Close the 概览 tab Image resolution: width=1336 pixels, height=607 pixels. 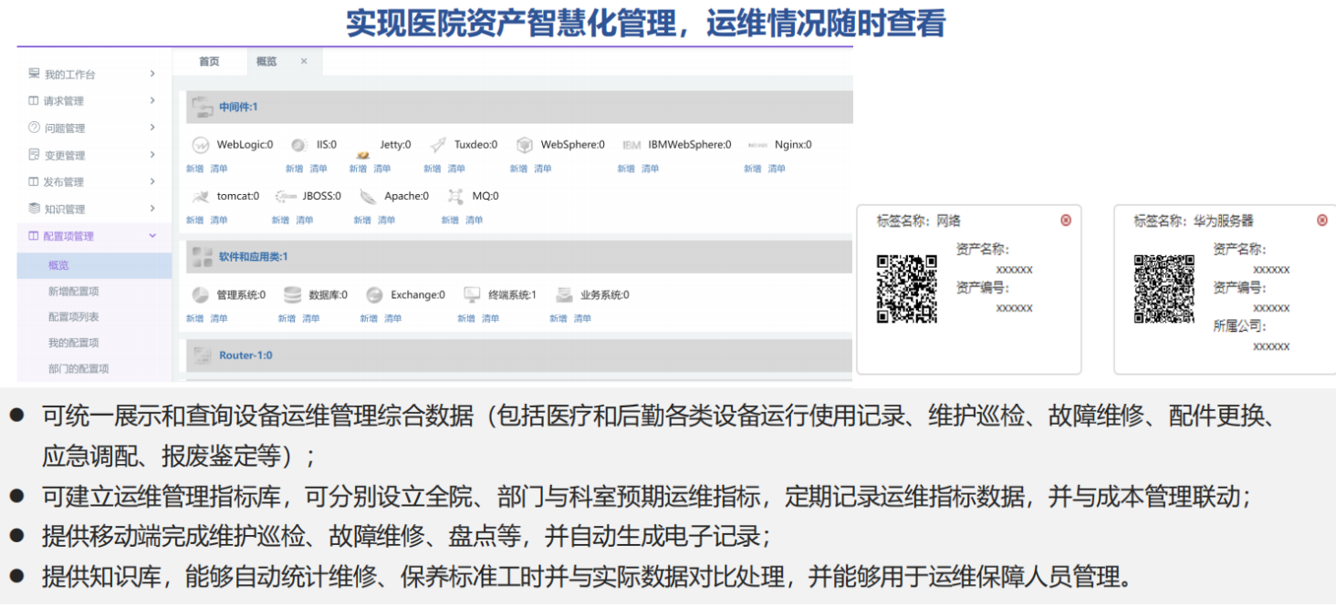point(304,61)
